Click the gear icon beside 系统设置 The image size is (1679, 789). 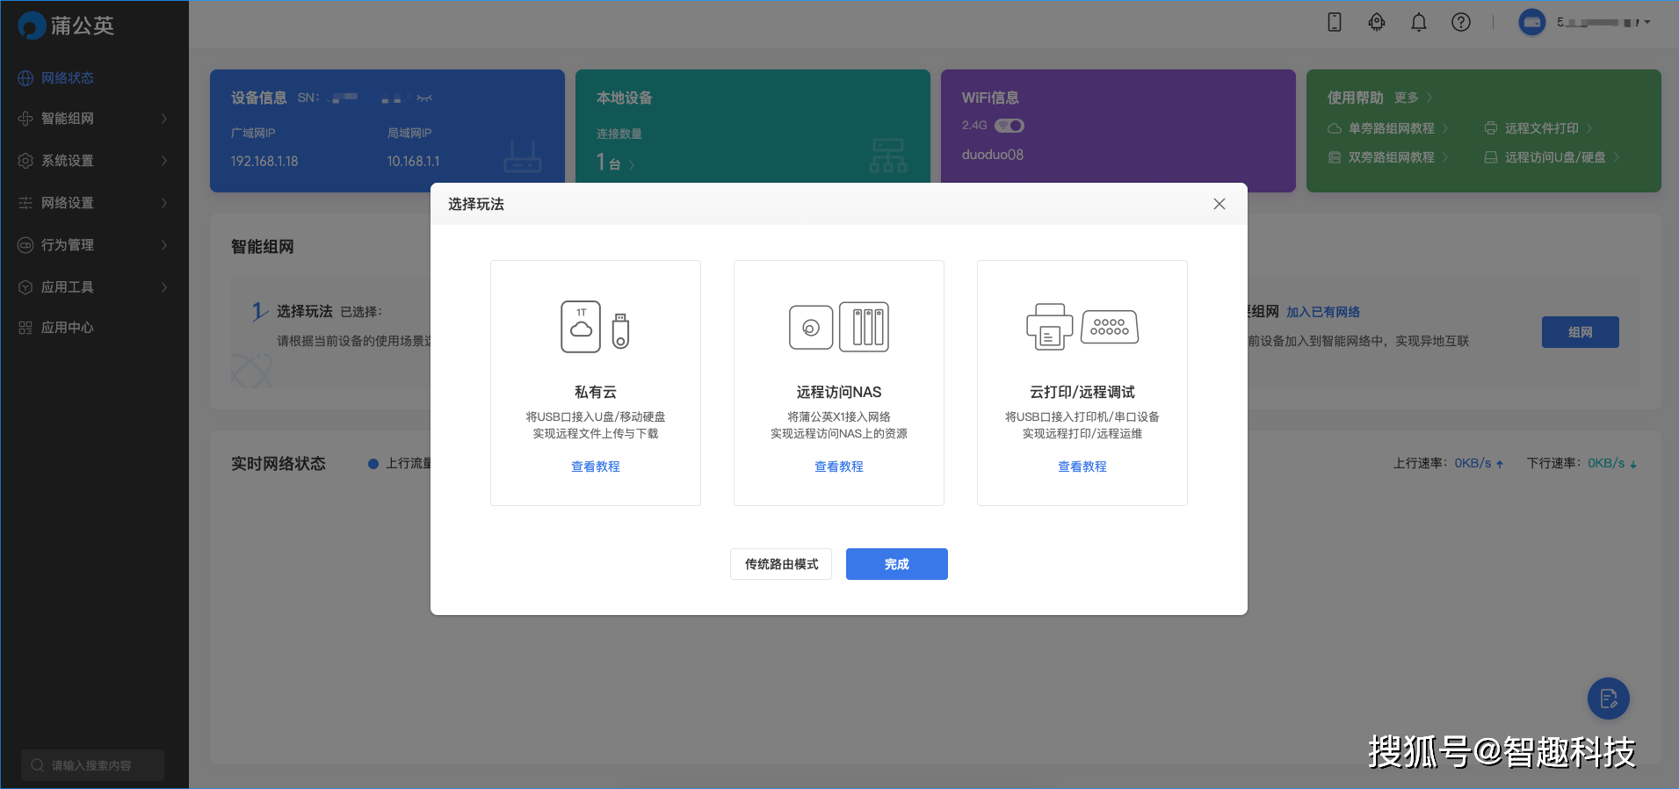tap(25, 161)
